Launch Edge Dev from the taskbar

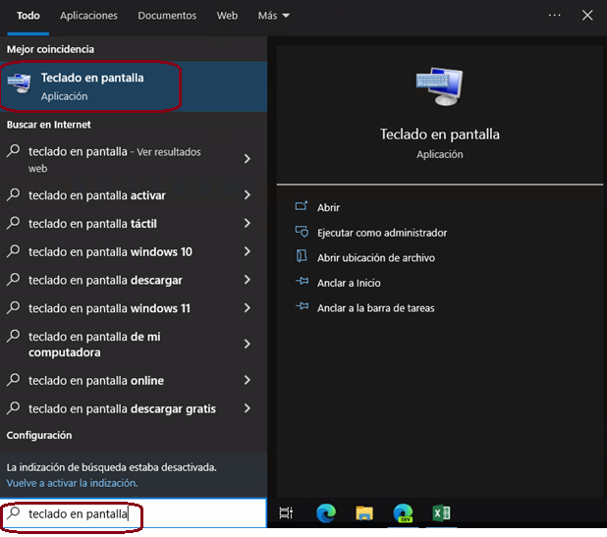pyautogui.click(x=403, y=513)
